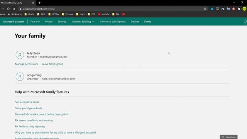
Task: Click the forward navigation arrow
Action: tap(3, 9)
